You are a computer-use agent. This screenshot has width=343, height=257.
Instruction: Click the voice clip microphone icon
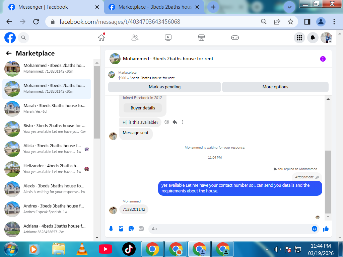point(111,229)
